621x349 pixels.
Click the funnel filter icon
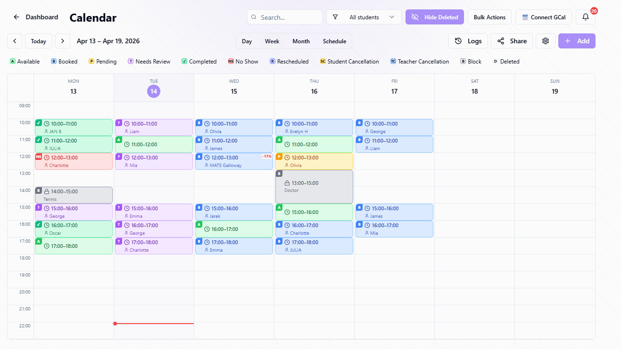(335, 17)
